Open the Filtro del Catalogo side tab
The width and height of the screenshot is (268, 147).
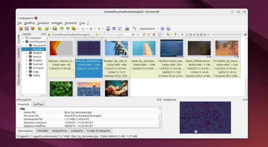point(19,73)
